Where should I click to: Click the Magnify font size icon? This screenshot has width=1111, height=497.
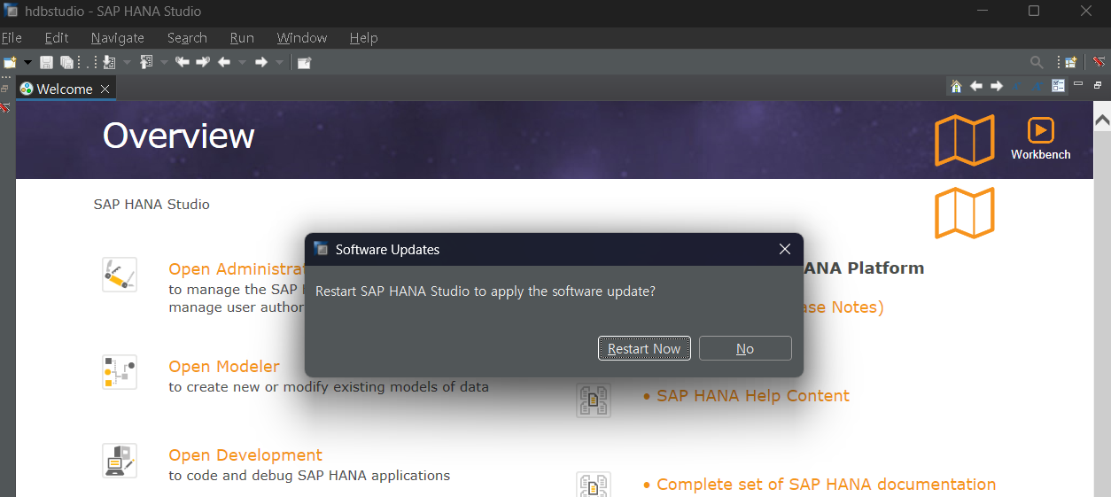pyautogui.click(x=1037, y=86)
